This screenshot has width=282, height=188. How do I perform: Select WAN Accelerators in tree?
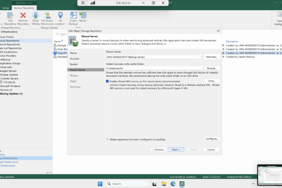click(9, 52)
